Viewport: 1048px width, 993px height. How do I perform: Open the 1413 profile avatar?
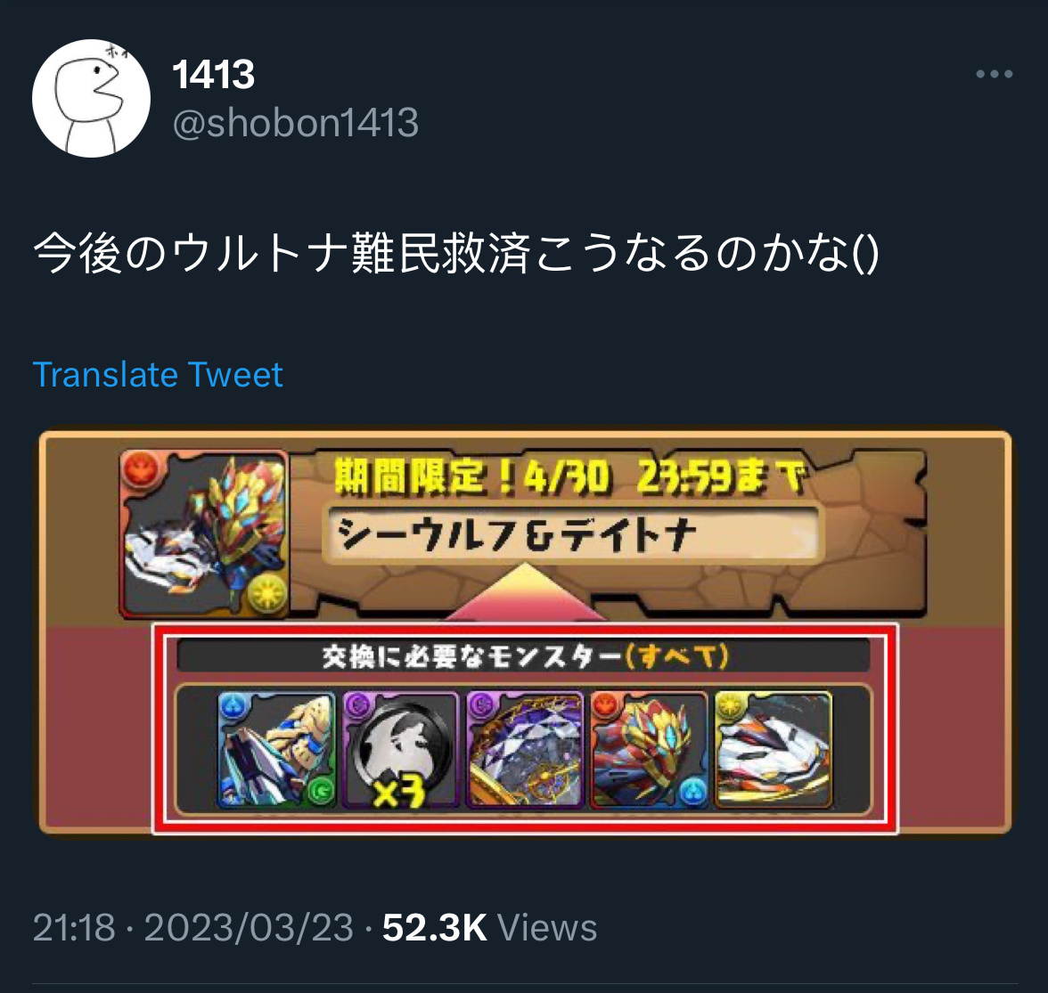pos(92,98)
